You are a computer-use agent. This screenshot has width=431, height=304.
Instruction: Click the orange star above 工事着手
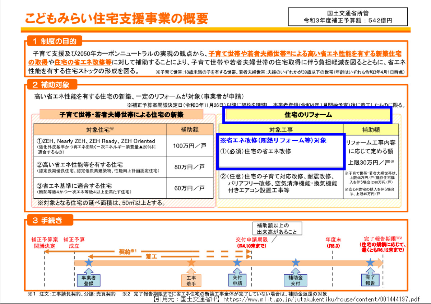[x=191, y=262]
